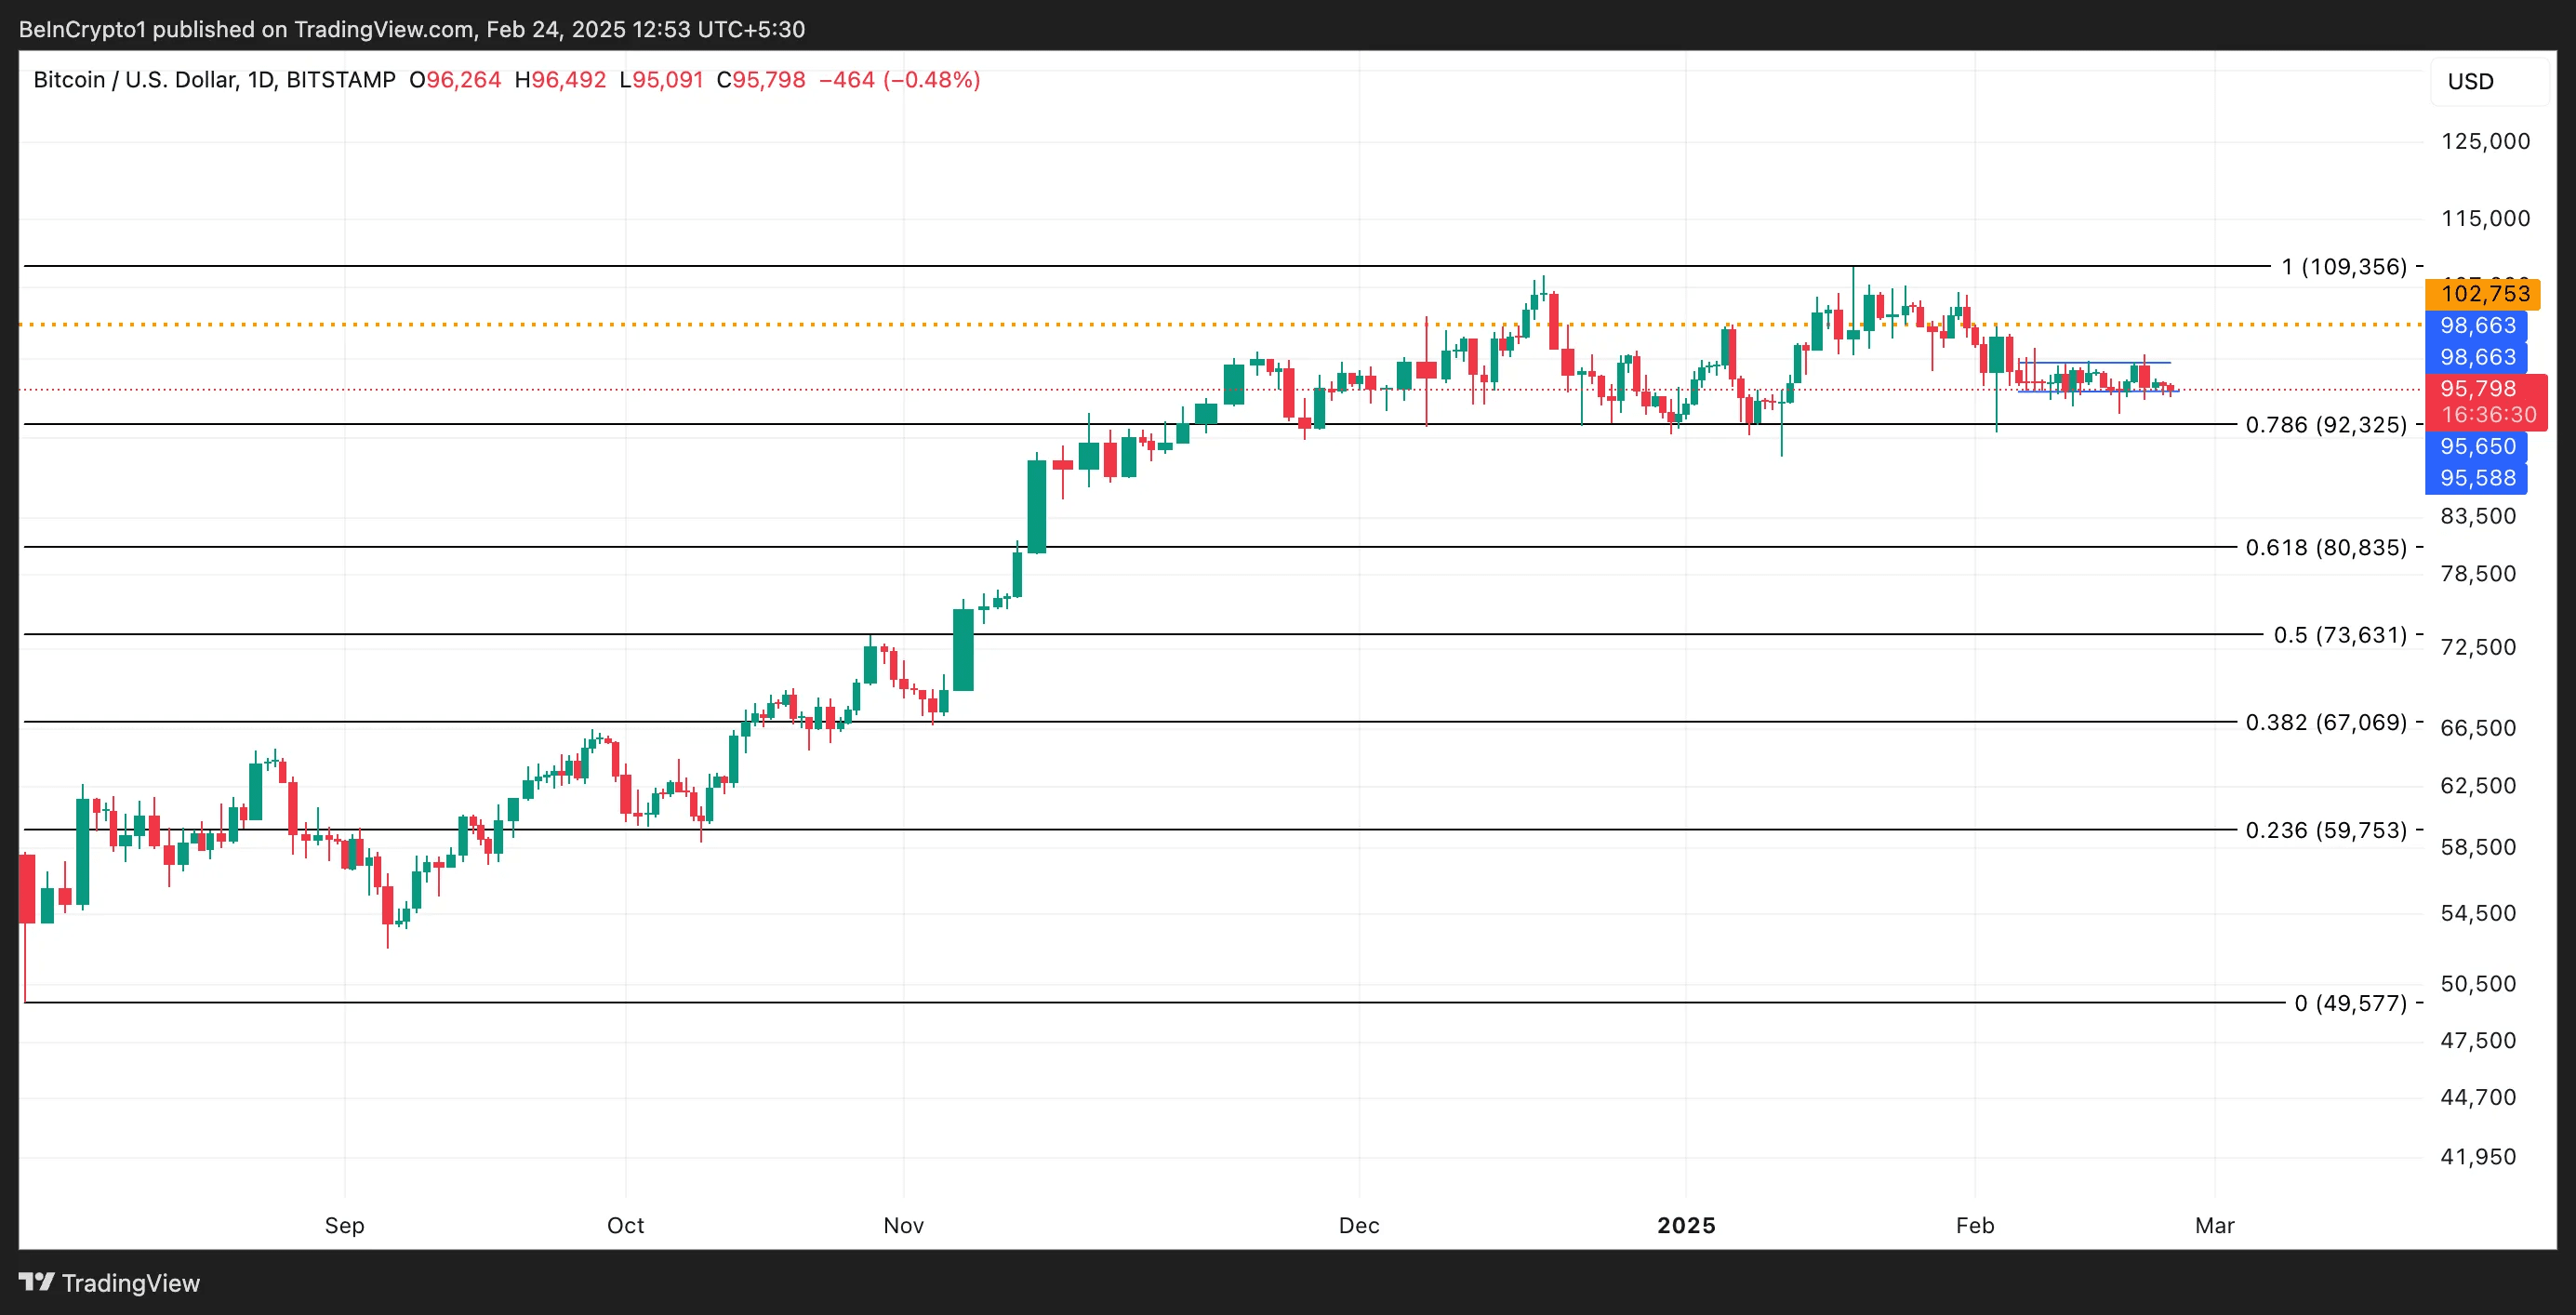Click the Sep date axis marker
Screen dimensions: 2576x1315
344,1225
